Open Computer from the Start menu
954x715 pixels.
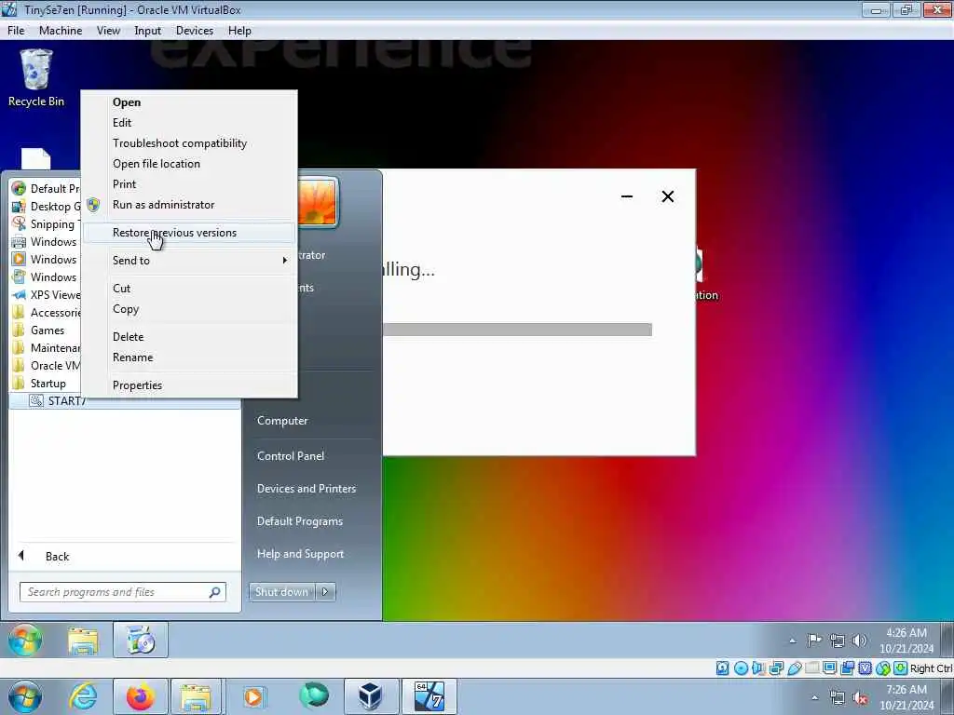tap(282, 421)
